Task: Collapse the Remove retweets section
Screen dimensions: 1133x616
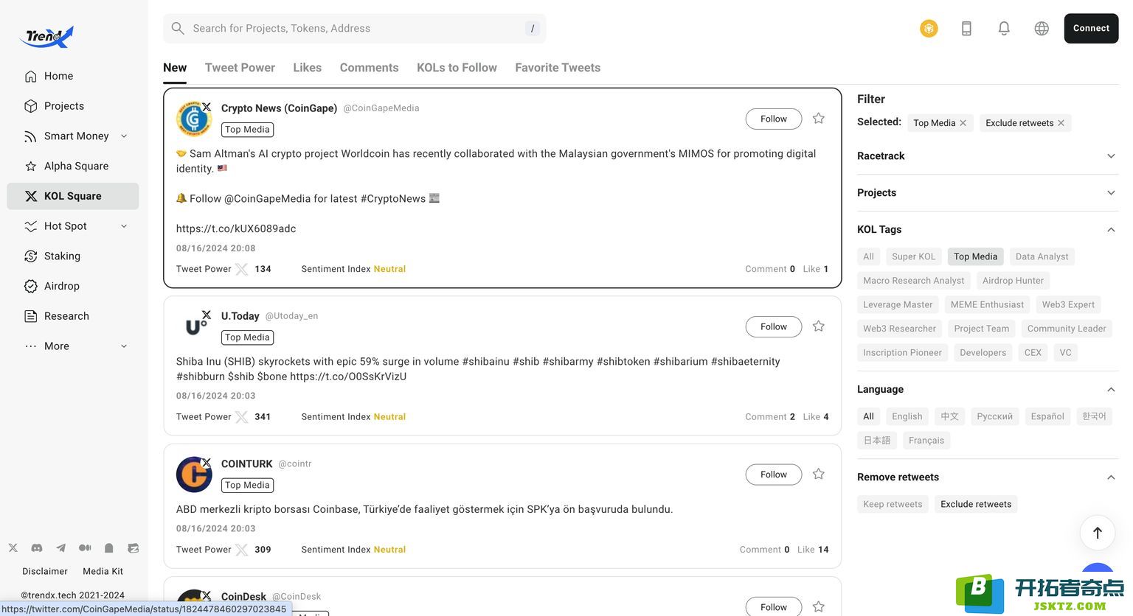Action: pyautogui.click(x=1111, y=477)
